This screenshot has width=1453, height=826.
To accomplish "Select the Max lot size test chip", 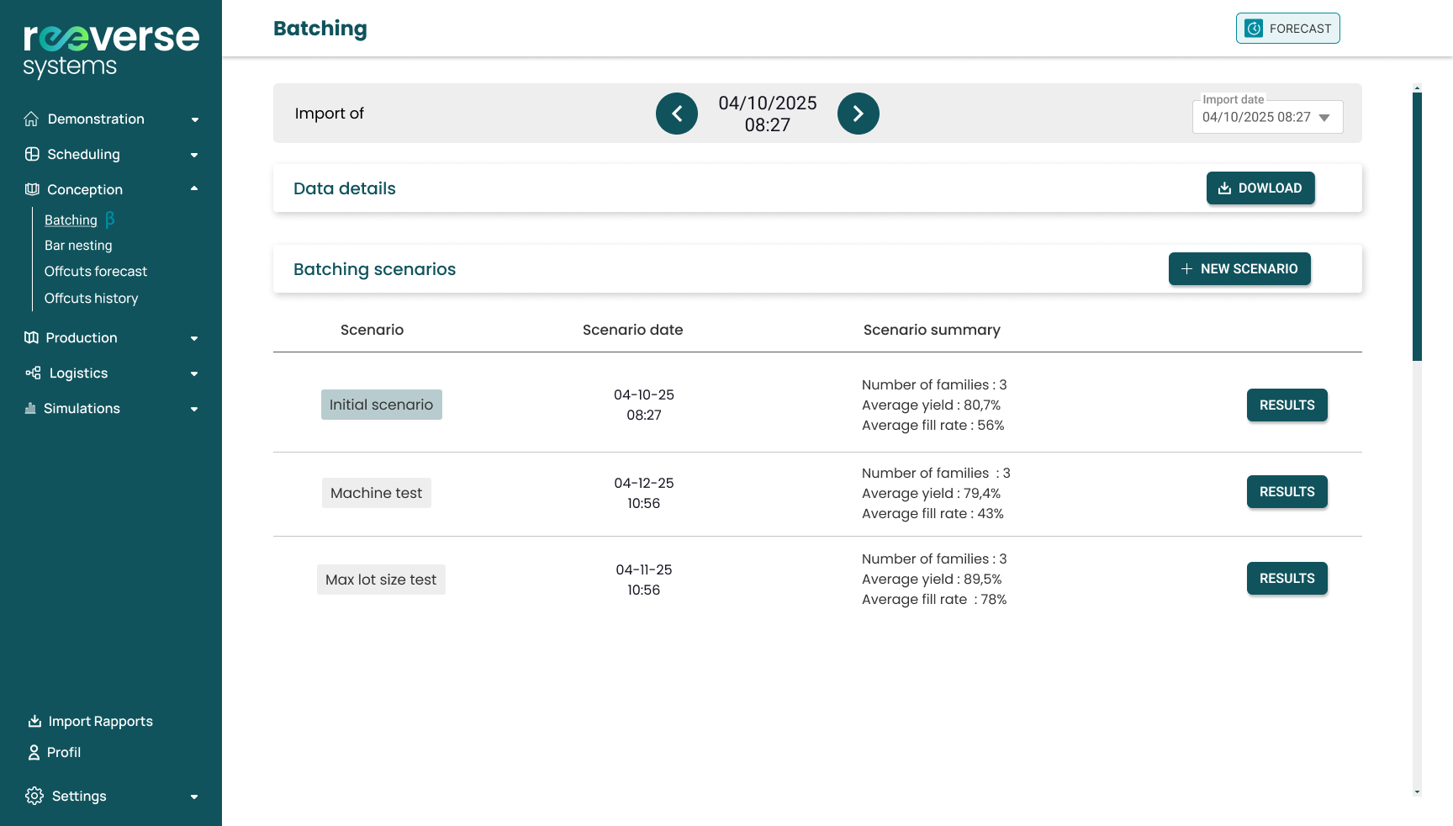I will [381, 580].
